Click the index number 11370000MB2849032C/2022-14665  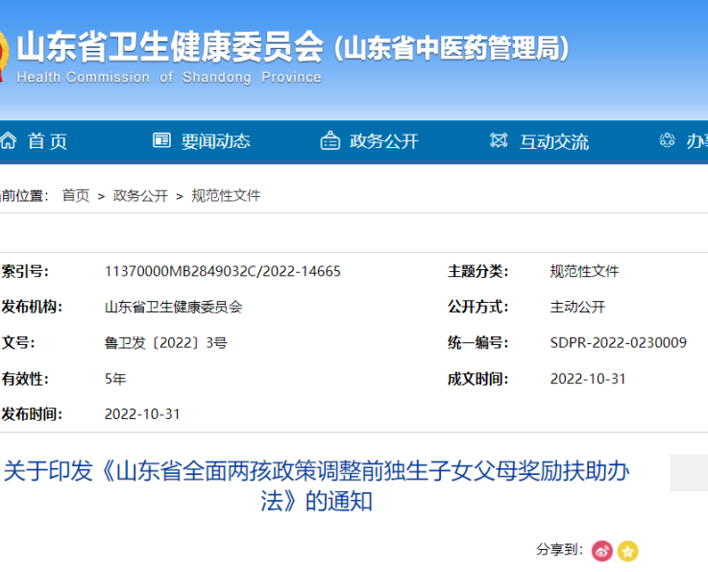click(x=223, y=271)
